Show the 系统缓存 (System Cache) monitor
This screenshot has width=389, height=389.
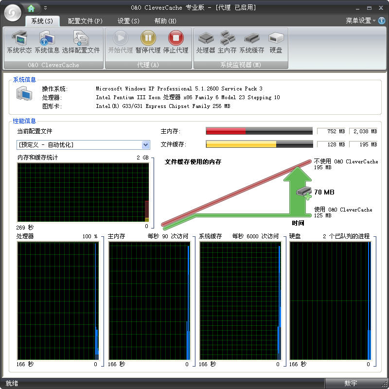[x=251, y=42]
